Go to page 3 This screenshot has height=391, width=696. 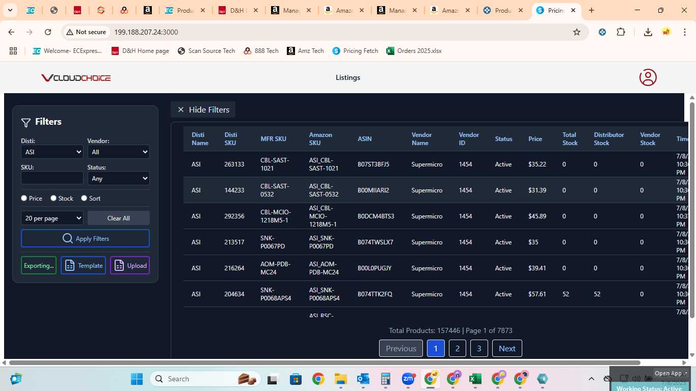479,348
